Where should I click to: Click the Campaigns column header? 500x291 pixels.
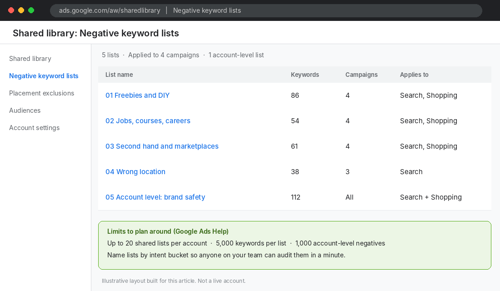click(x=362, y=75)
